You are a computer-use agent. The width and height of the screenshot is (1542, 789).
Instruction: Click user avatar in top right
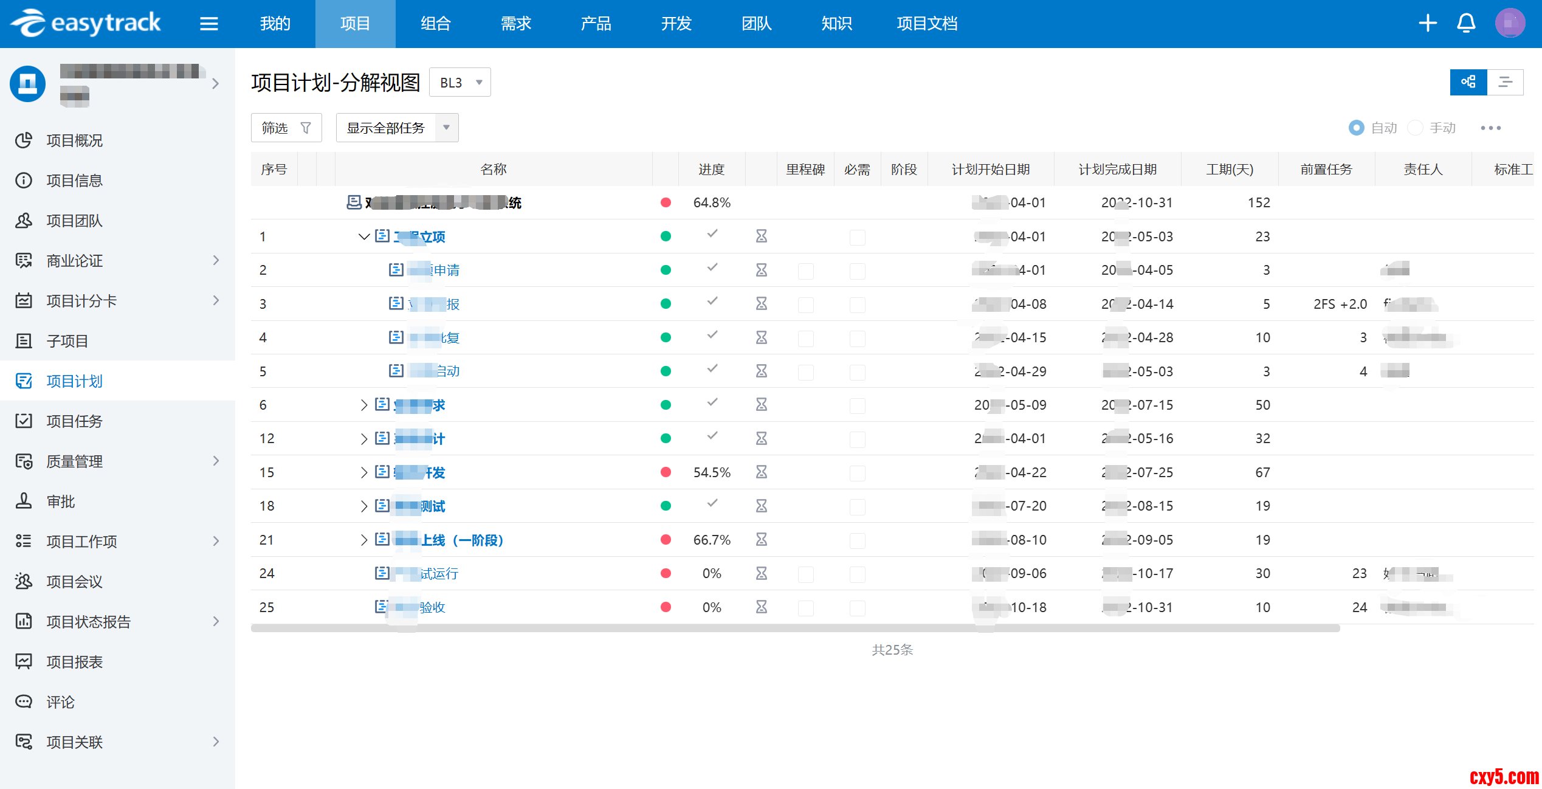[x=1510, y=24]
